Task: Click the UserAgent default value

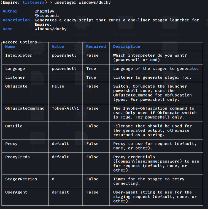Action: (x=60, y=192)
